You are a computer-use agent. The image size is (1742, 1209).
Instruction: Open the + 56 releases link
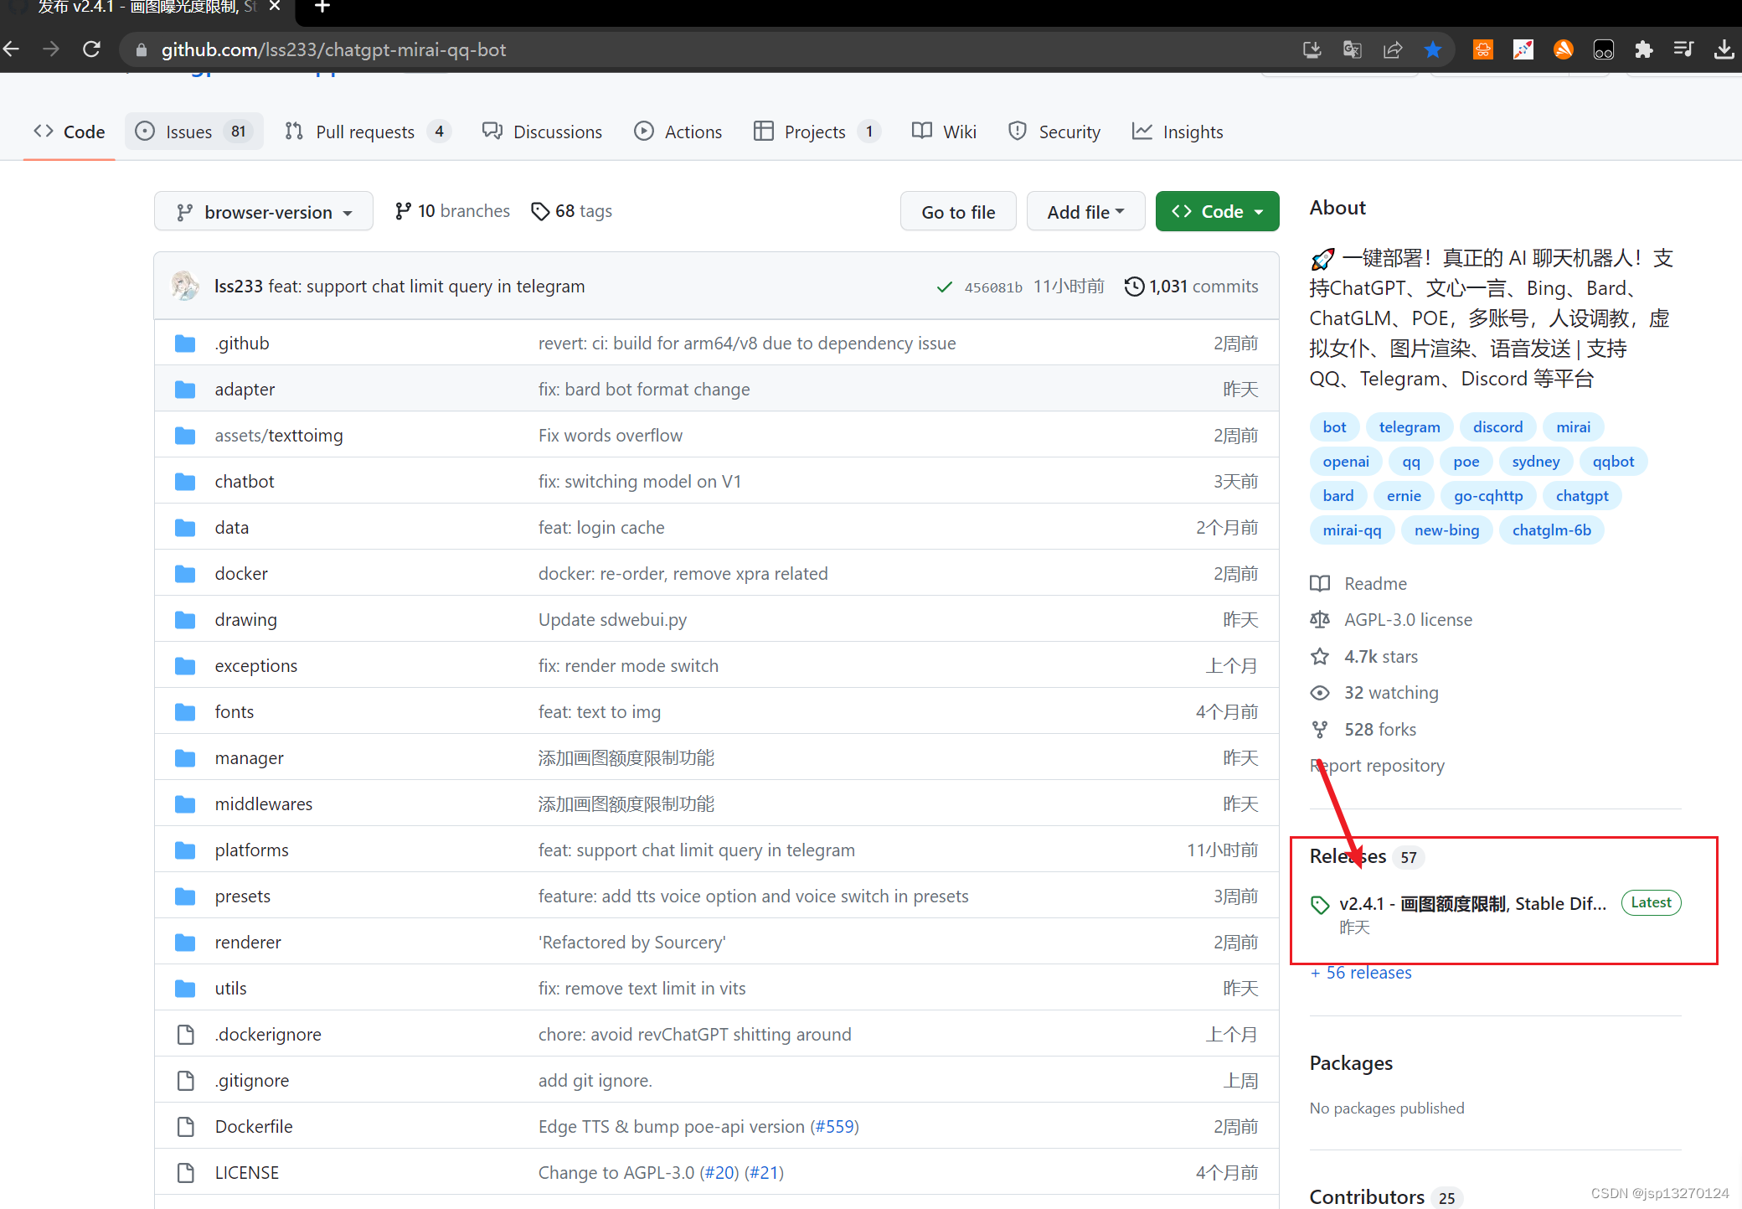tap(1361, 973)
